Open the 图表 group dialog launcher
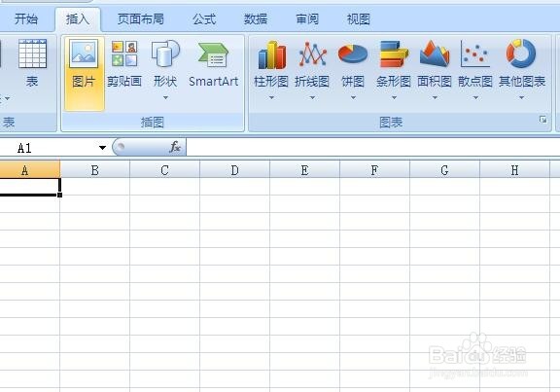560x392 pixels. point(542,120)
